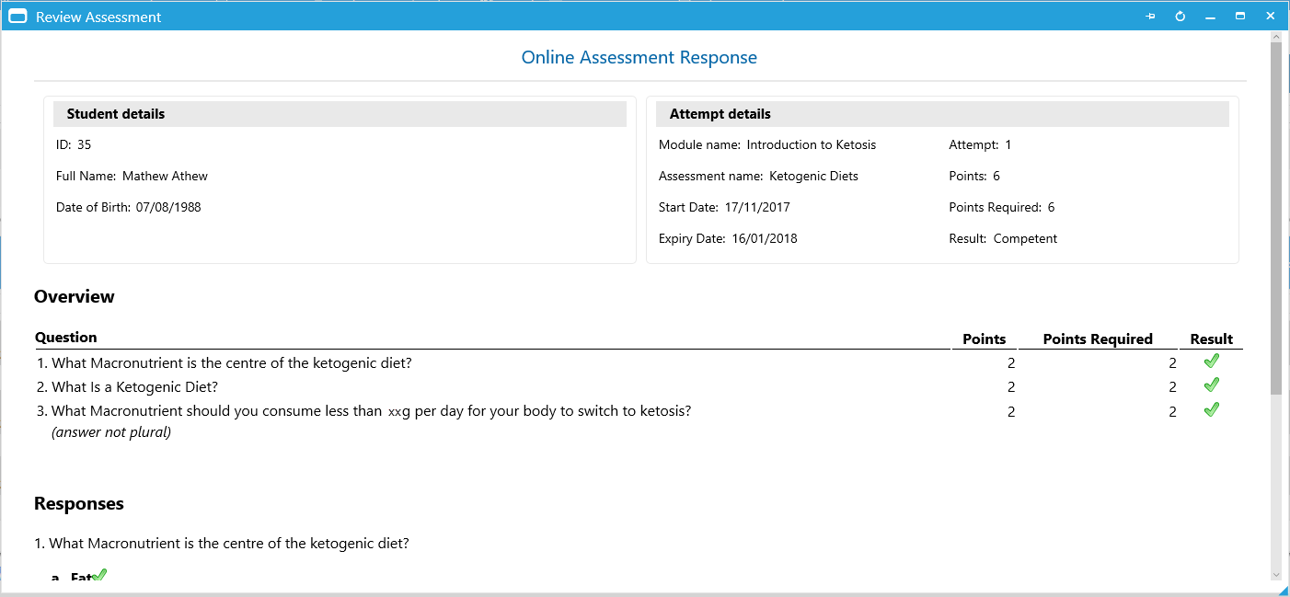
Task: Select the Attempt details header
Action: (x=942, y=114)
